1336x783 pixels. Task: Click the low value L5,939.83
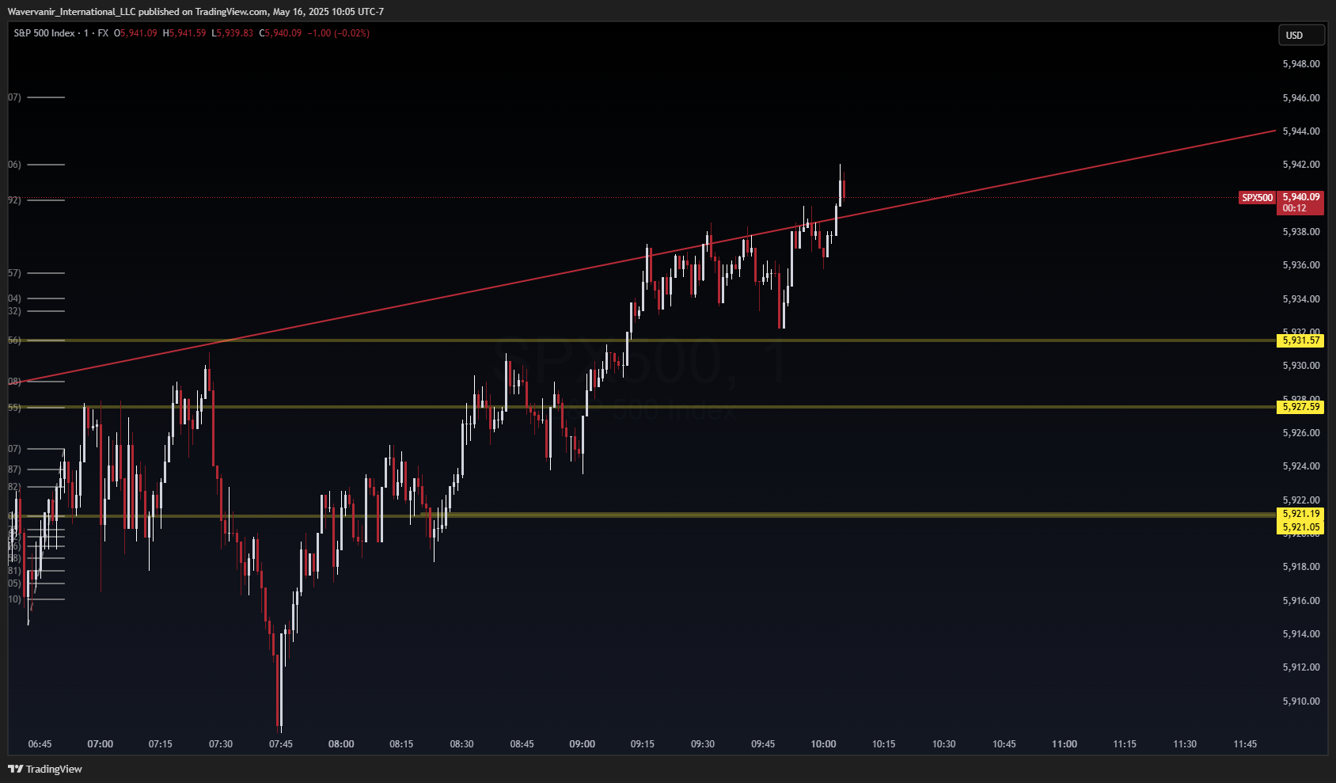233,33
